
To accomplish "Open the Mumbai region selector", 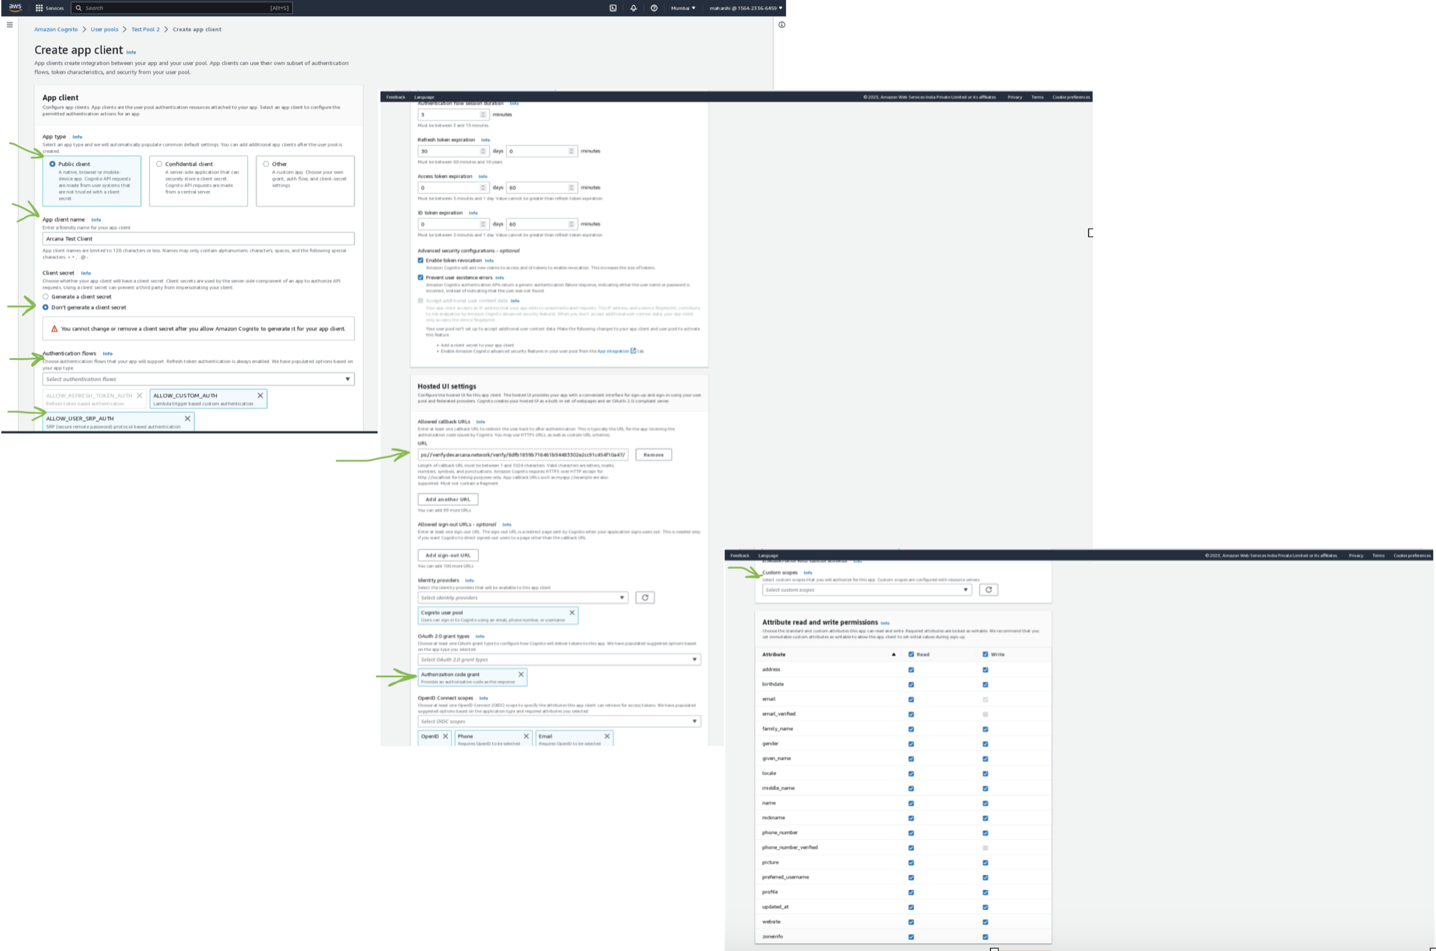I will [683, 8].
